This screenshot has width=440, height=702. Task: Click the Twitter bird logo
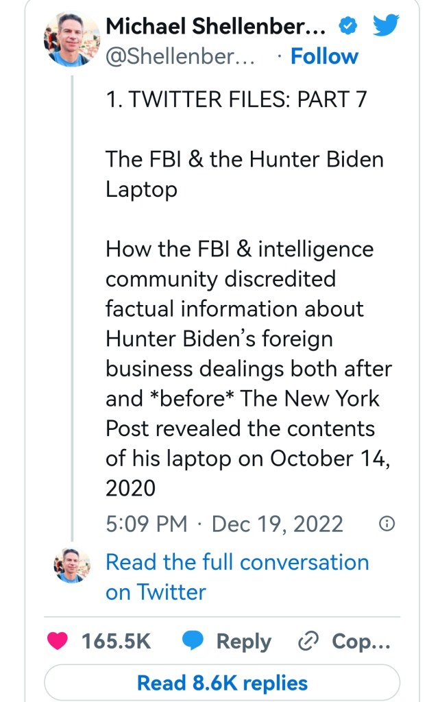(x=387, y=27)
